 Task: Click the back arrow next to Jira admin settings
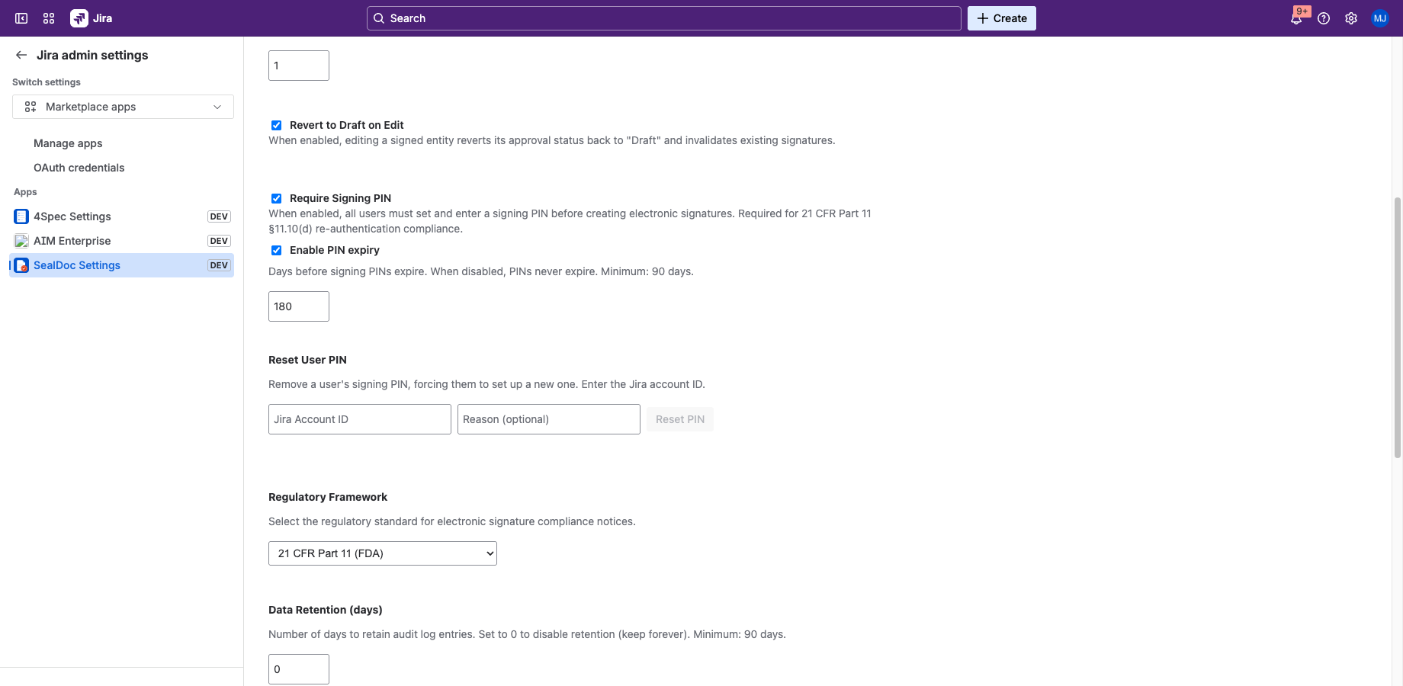click(x=21, y=55)
